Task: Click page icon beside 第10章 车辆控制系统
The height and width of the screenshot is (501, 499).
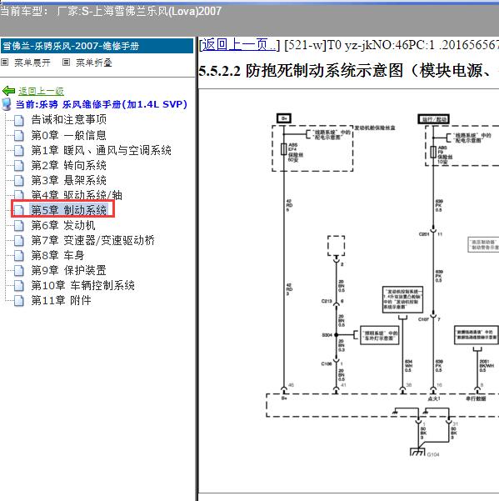Action: point(19,286)
